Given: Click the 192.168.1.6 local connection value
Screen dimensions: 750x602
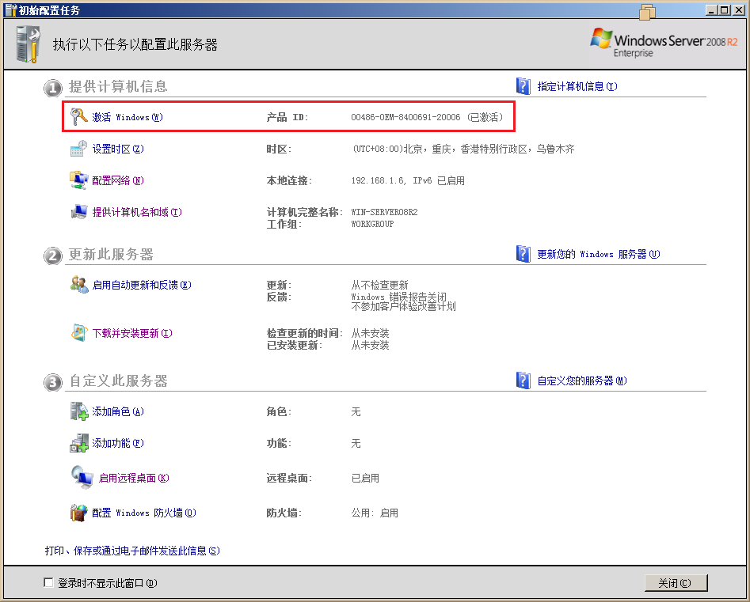Looking at the screenshot, I should [408, 180].
